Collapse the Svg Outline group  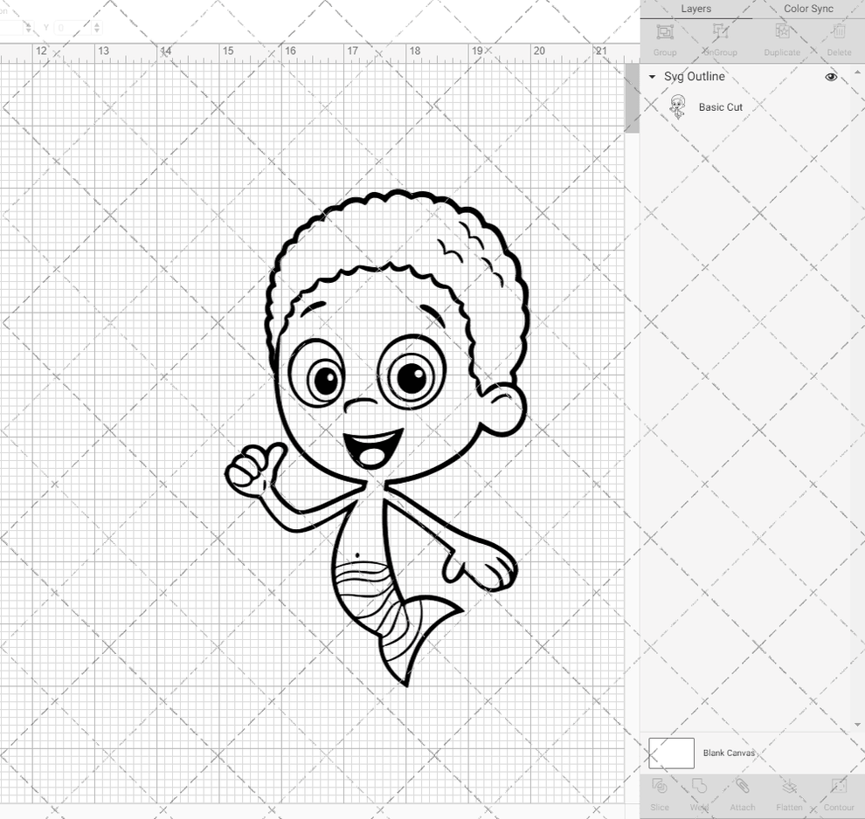[x=651, y=77]
